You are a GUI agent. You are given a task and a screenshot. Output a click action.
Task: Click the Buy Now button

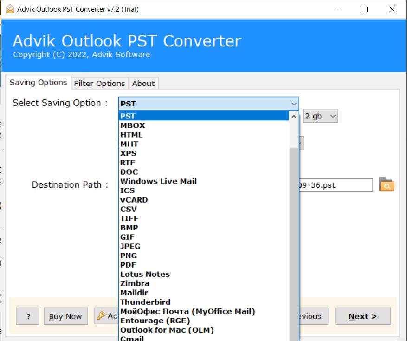pos(66,316)
